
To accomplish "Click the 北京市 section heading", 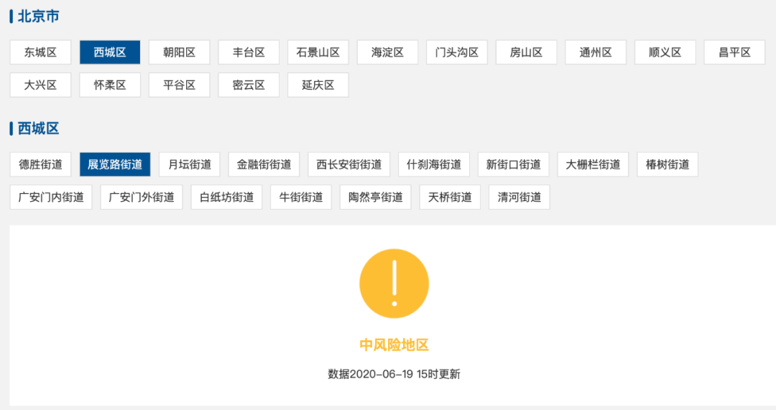I will tap(39, 17).
